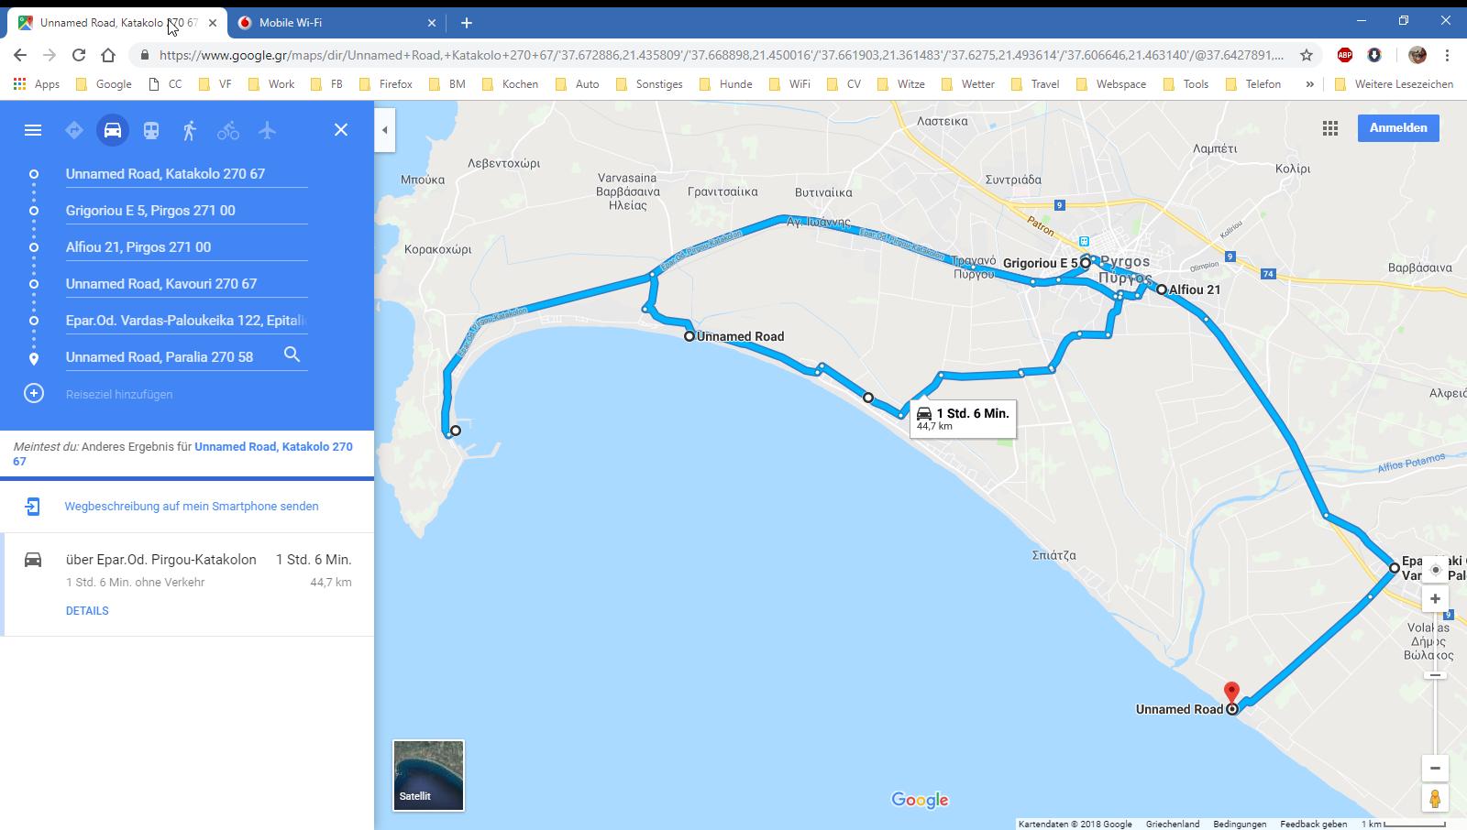Edit the Alfiou 21, Pirgos waypoint
The width and height of the screenshot is (1467, 830).
tap(186, 246)
